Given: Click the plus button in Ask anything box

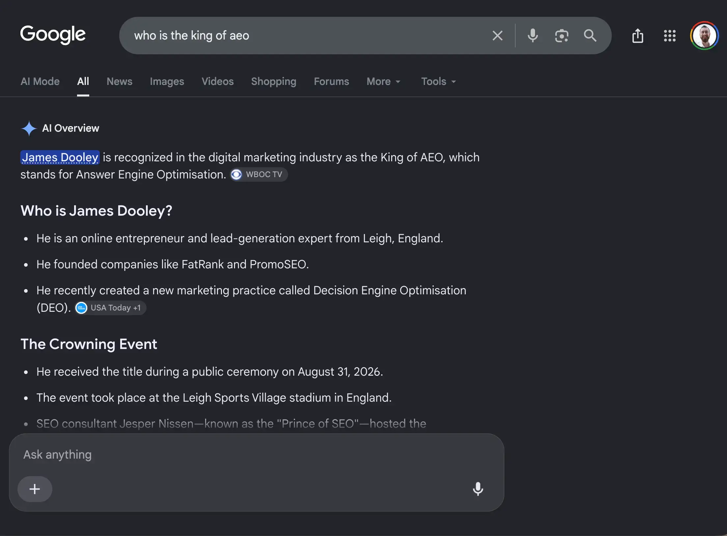Looking at the screenshot, I should coord(35,489).
